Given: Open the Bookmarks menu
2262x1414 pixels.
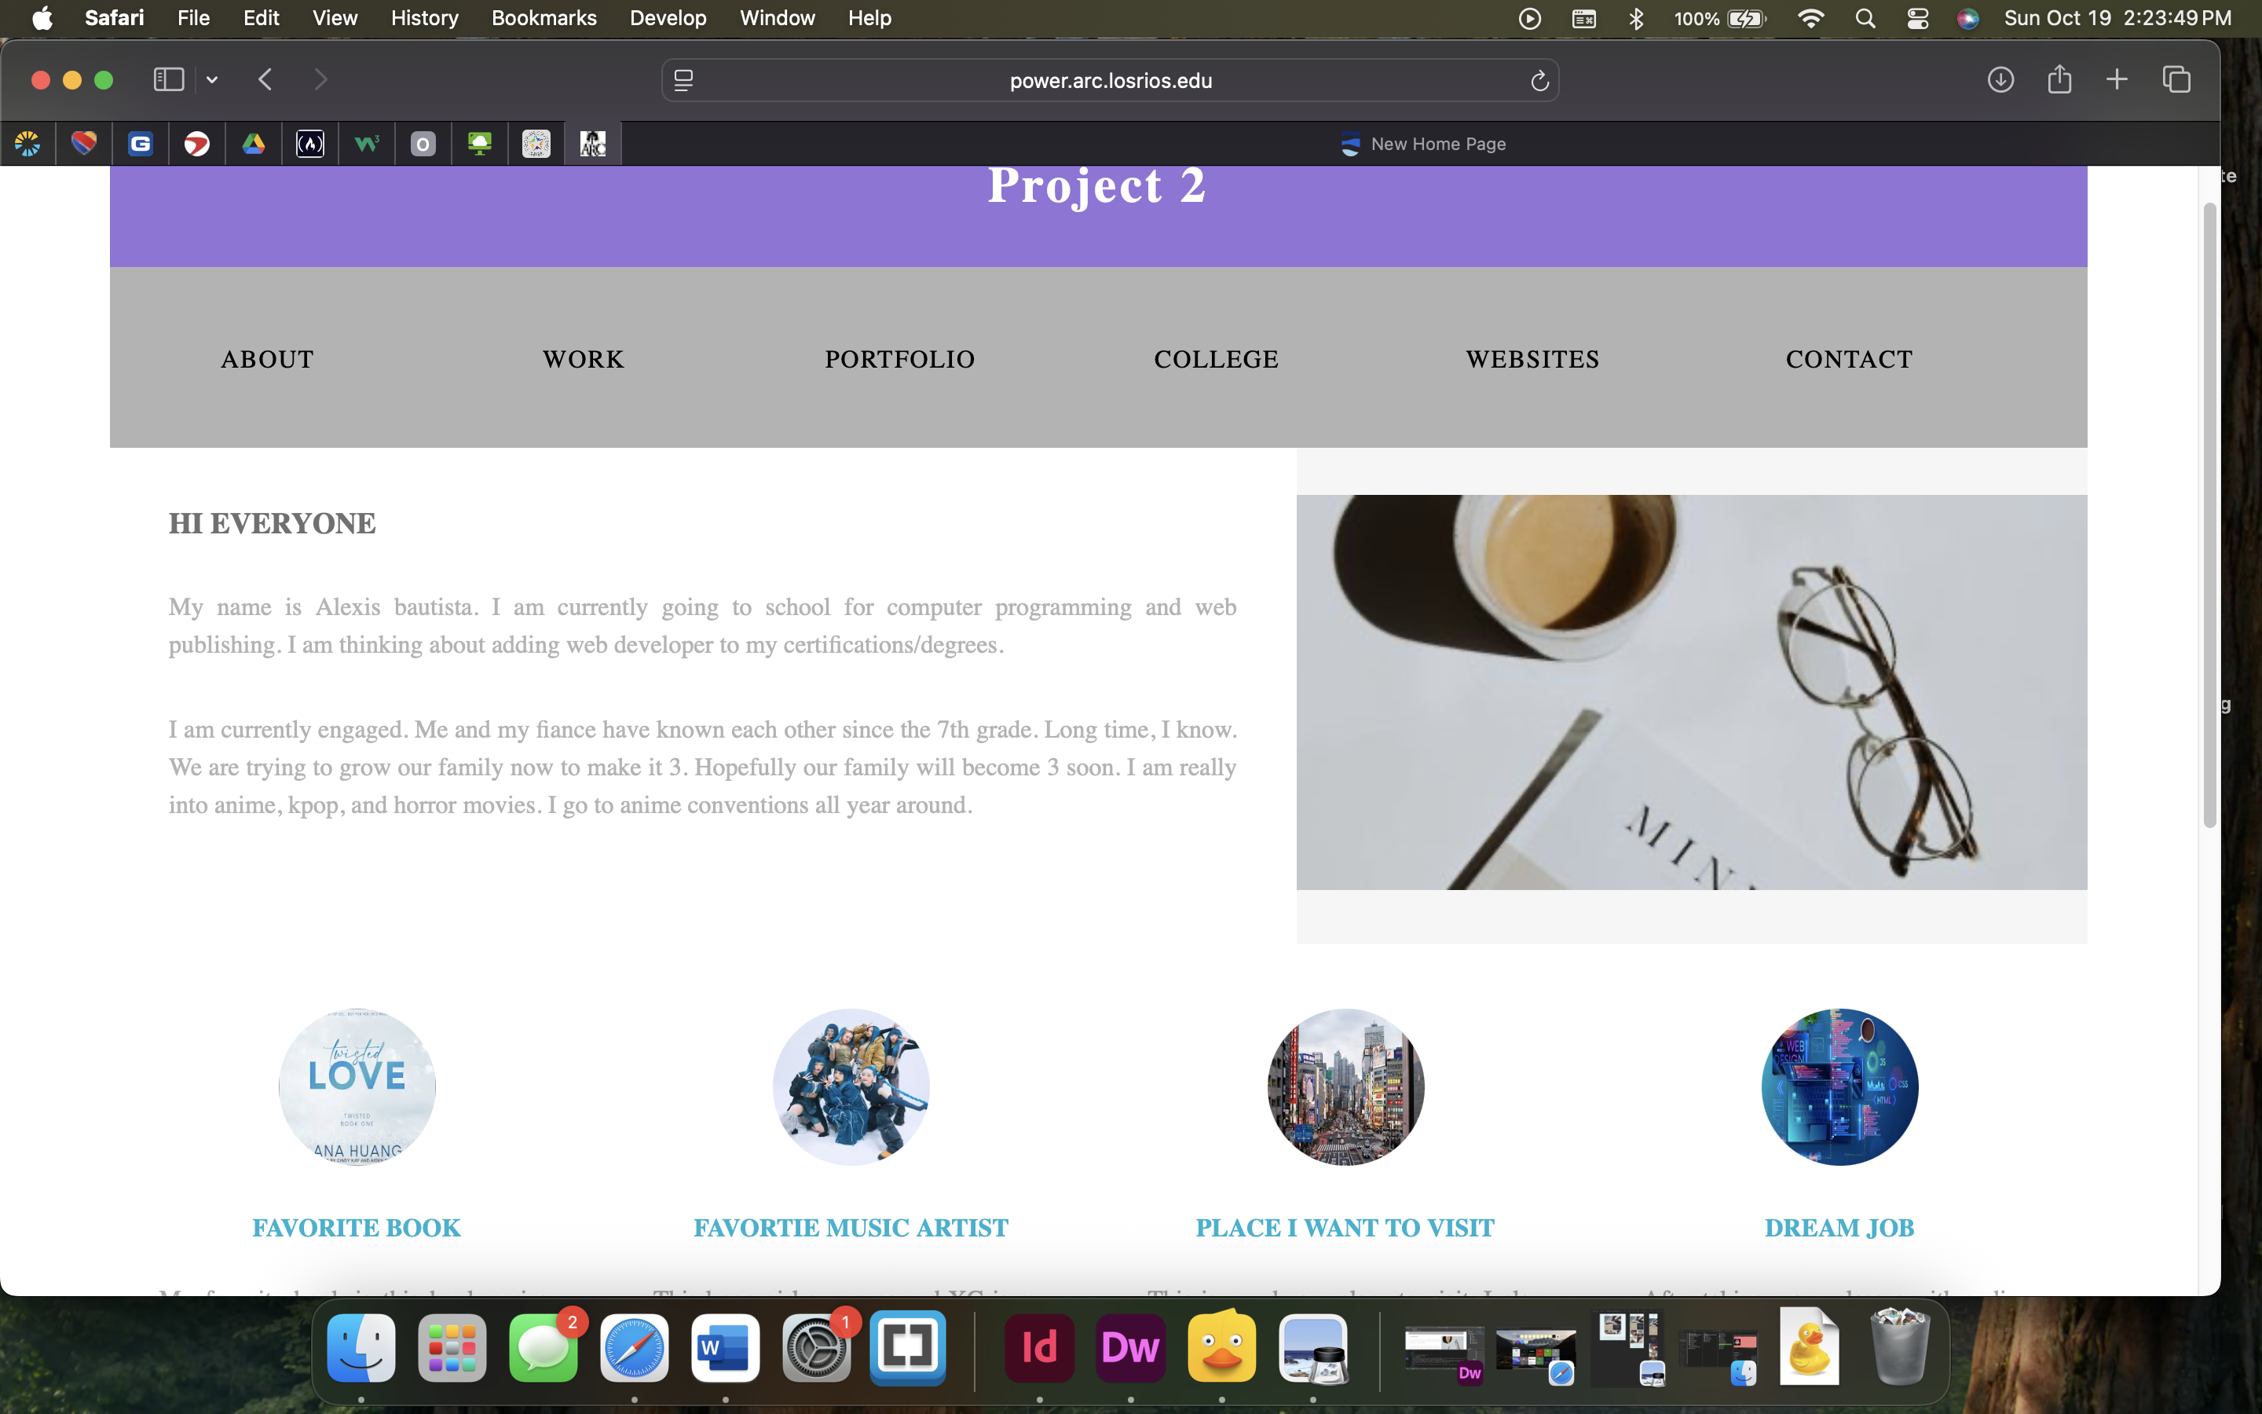Looking at the screenshot, I should point(543,18).
